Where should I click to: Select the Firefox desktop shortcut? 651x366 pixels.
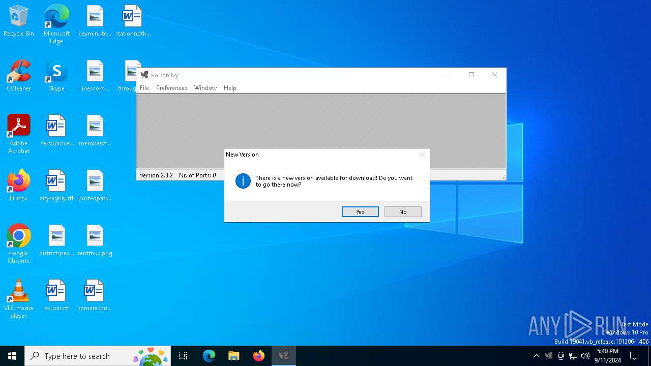tap(19, 186)
